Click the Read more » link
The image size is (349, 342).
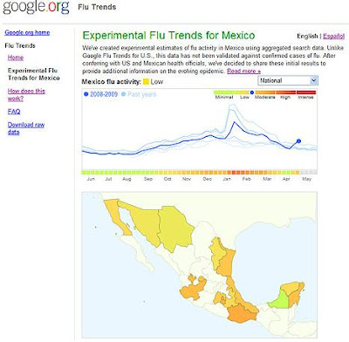click(x=243, y=71)
